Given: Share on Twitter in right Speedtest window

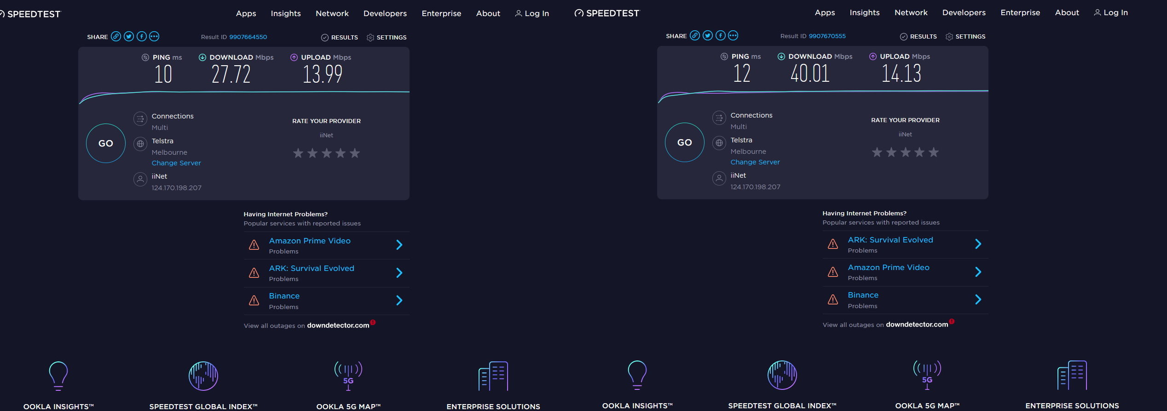Looking at the screenshot, I should point(708,35).
